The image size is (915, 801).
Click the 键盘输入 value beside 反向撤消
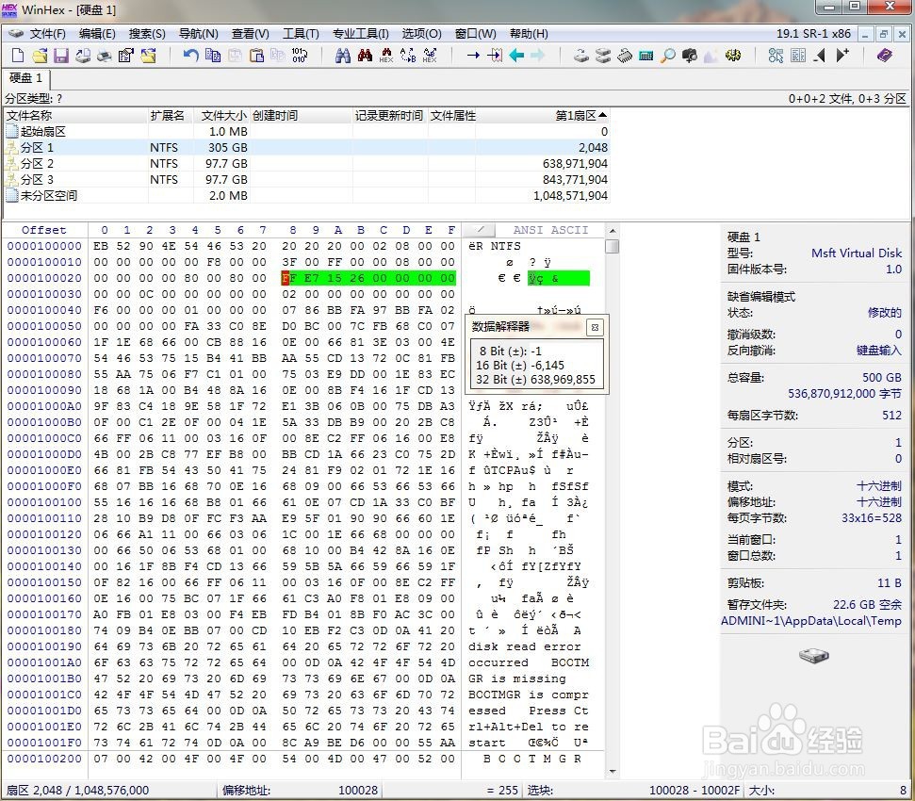click(878, 351)
